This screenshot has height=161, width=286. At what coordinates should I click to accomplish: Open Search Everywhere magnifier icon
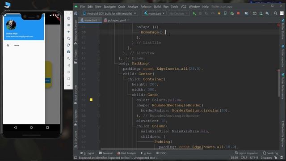[275, 13]
